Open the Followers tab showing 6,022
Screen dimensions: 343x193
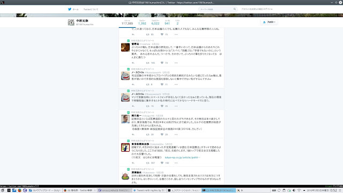[x=155, y=23]
